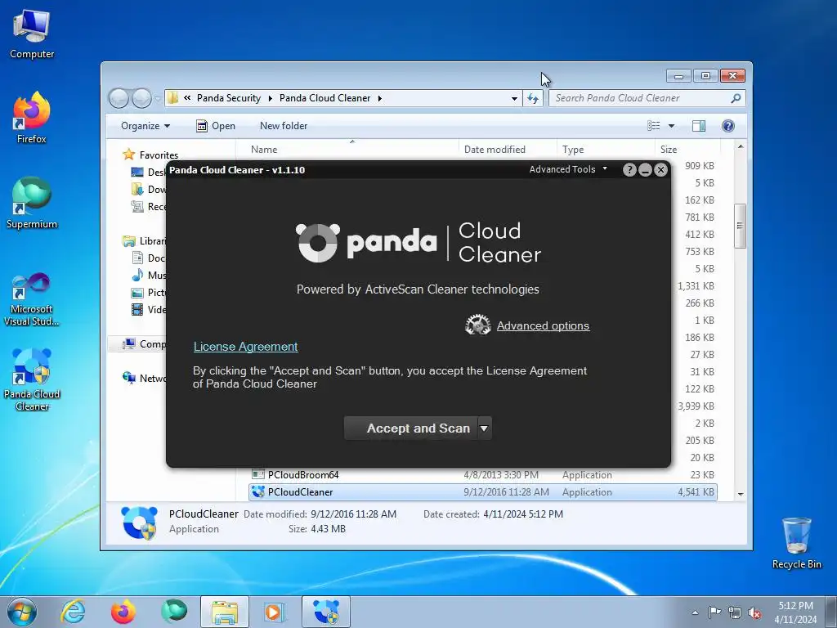This screenshot has width=837, height=628.
Task: Click the Music library icon
Action: 137,275
